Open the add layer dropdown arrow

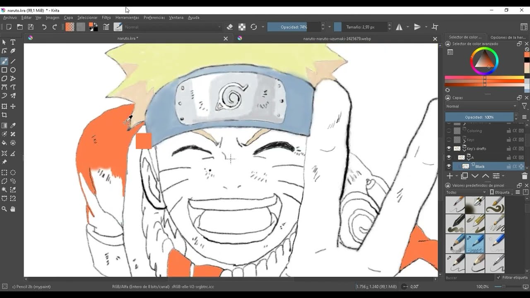coord(456,176)
